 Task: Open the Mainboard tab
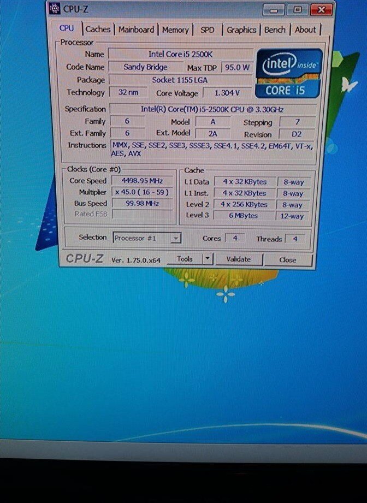click(x=136, y=30)
